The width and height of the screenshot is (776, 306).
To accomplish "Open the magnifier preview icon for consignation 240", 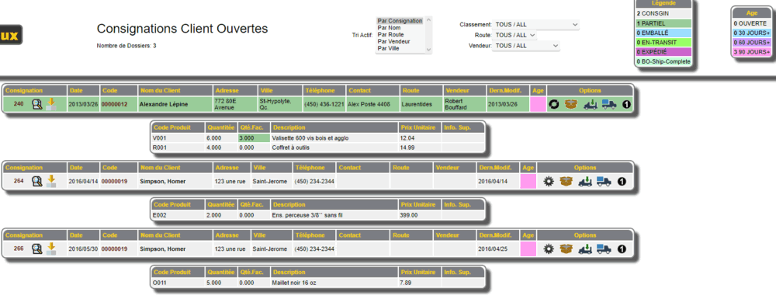I will [37, 105].
